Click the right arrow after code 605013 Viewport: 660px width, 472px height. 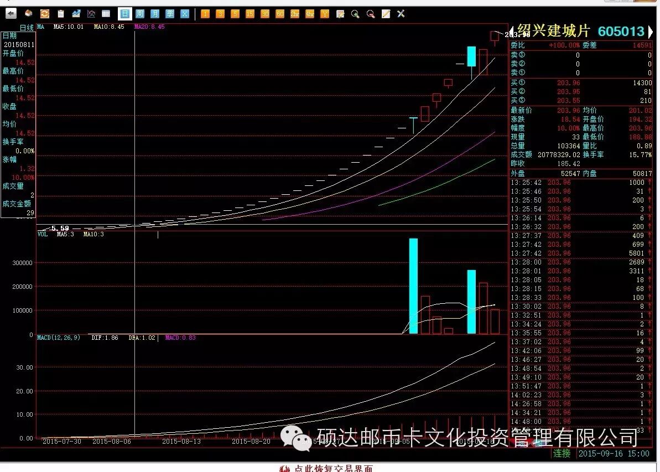tap(651, 32)
